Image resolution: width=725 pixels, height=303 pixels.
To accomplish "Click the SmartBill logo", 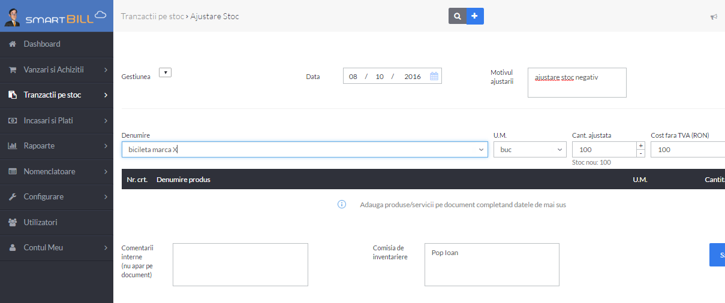I will pyautogui.click(x=55, y=16).
